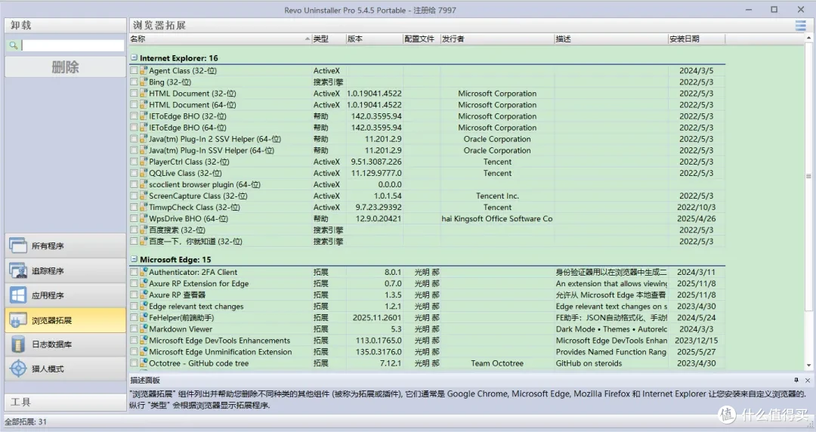Click the Axure RP 查看器 icon
Viewport: 816px width, 432px height.
[x=144, y=295]
